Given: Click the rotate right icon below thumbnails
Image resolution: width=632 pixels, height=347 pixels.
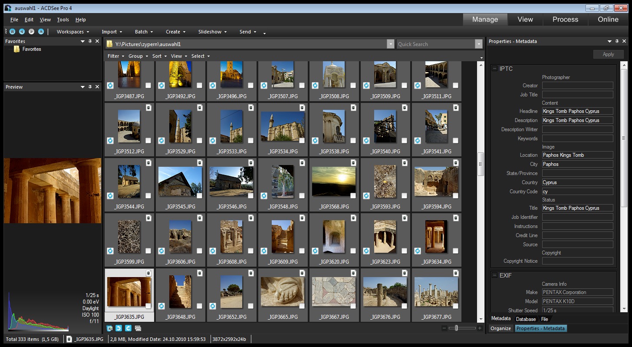Looking at the screenshot, I should click(x=128, y=328).
